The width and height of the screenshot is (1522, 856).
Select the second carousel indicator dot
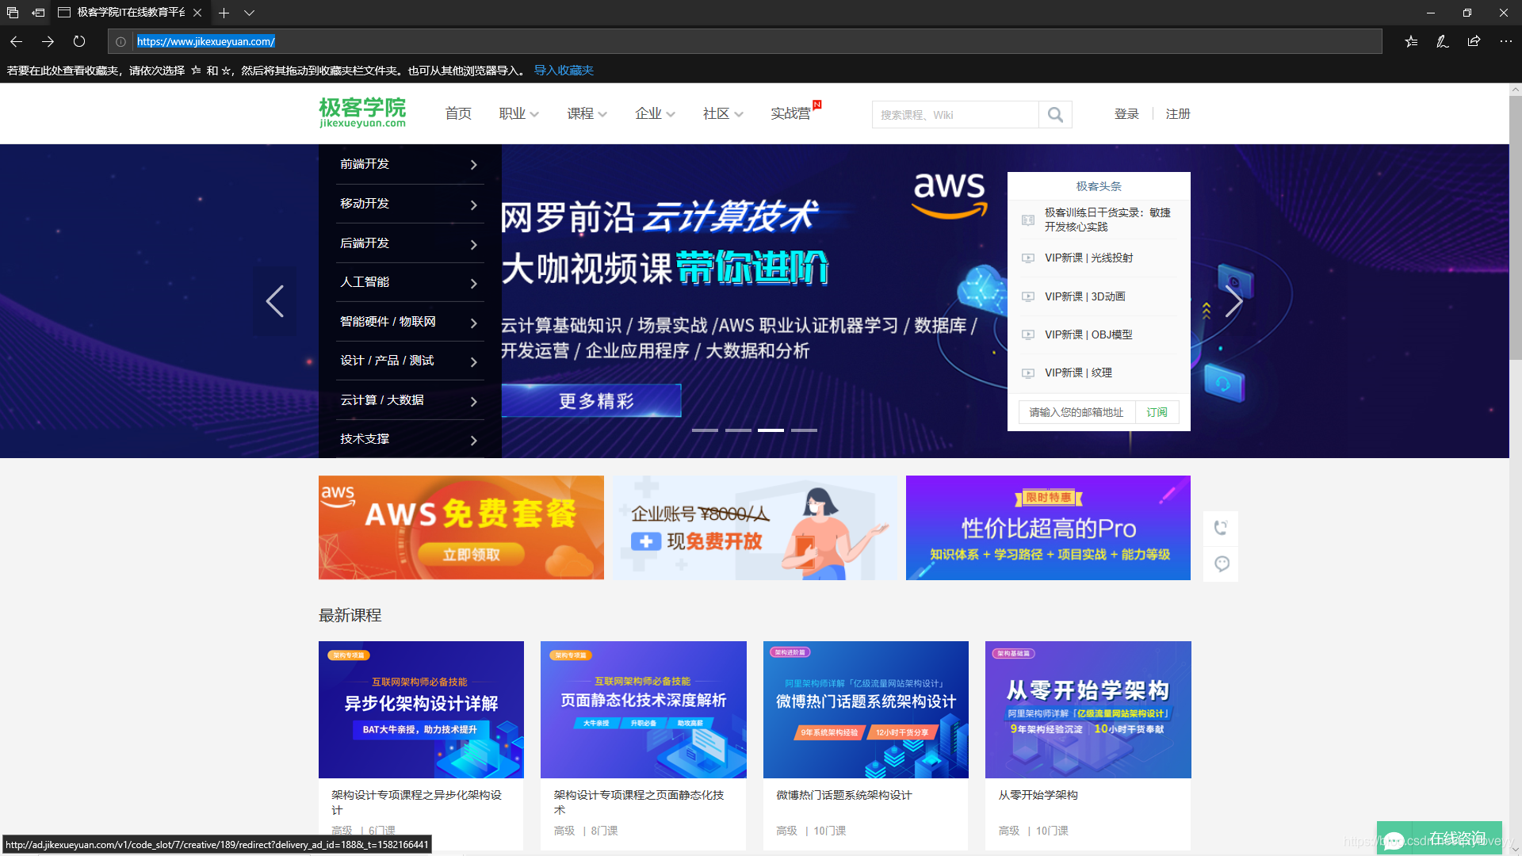(737, 430)
